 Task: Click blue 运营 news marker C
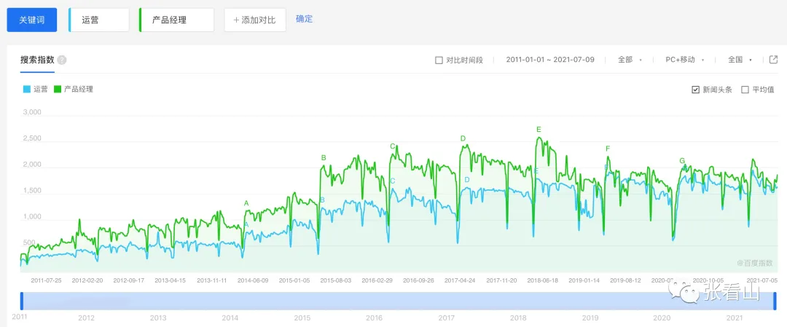(x=393, y=181)
